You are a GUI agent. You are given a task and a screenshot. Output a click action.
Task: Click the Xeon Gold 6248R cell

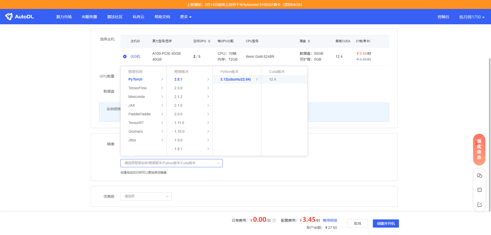(x=260, y=57)
